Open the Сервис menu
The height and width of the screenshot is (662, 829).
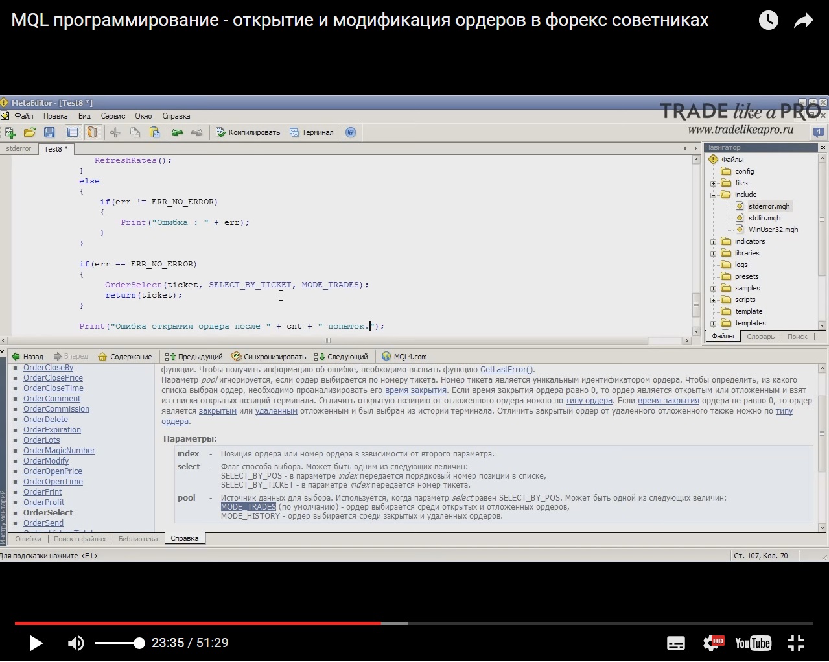point(113,116)
